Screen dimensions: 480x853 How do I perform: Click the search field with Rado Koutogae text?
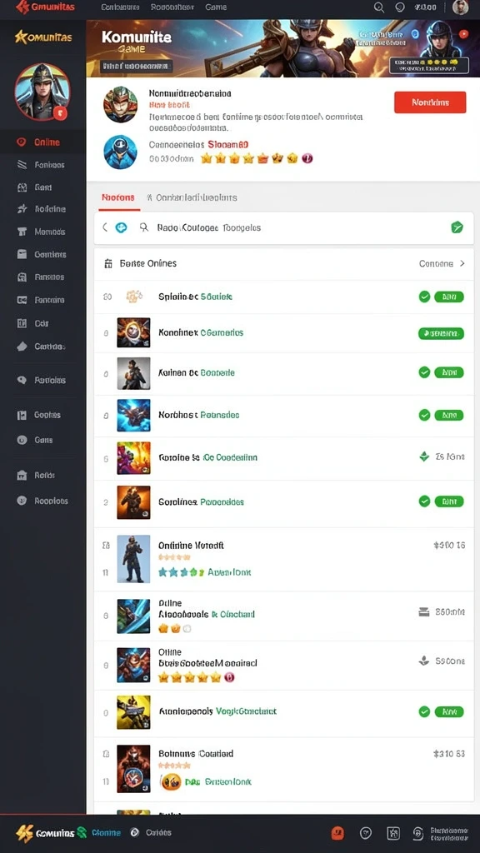click(283, 228)
